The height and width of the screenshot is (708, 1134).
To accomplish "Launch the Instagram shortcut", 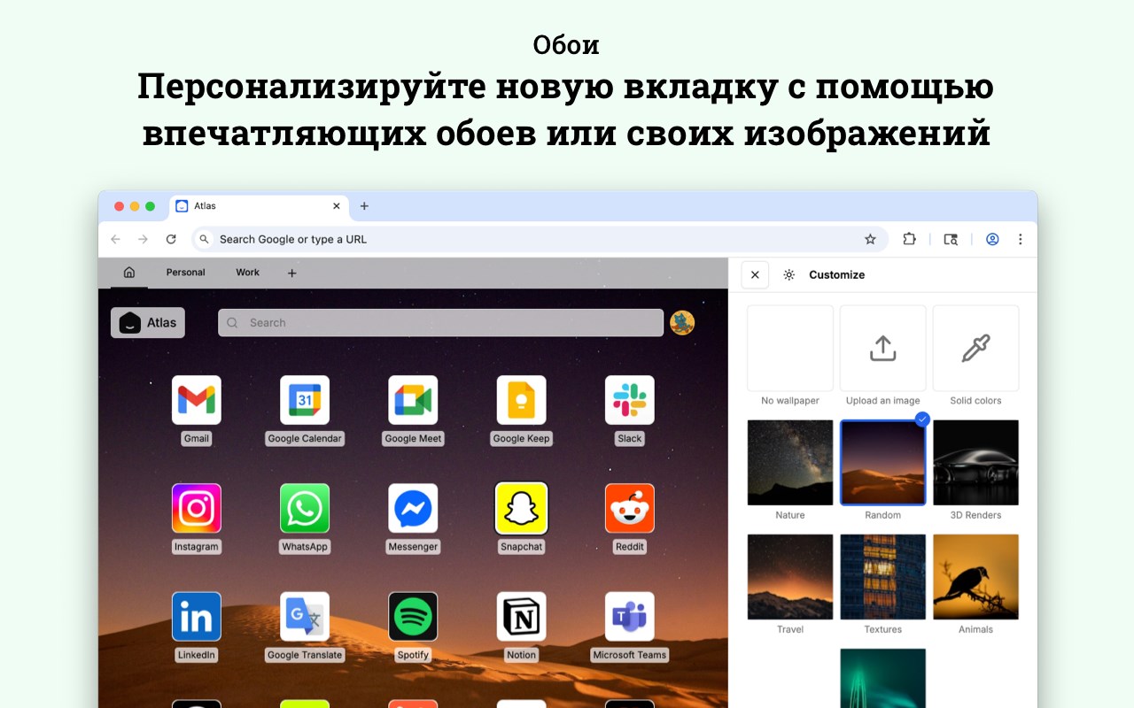I will (x=197, y=508).
